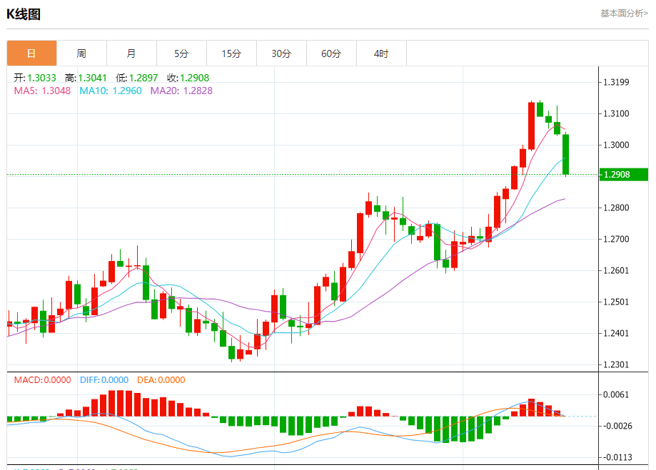This screenshot has width=656, height=470.
Task: Click the 0.0061 MACD axis label
Action: [x=616, y=394]
